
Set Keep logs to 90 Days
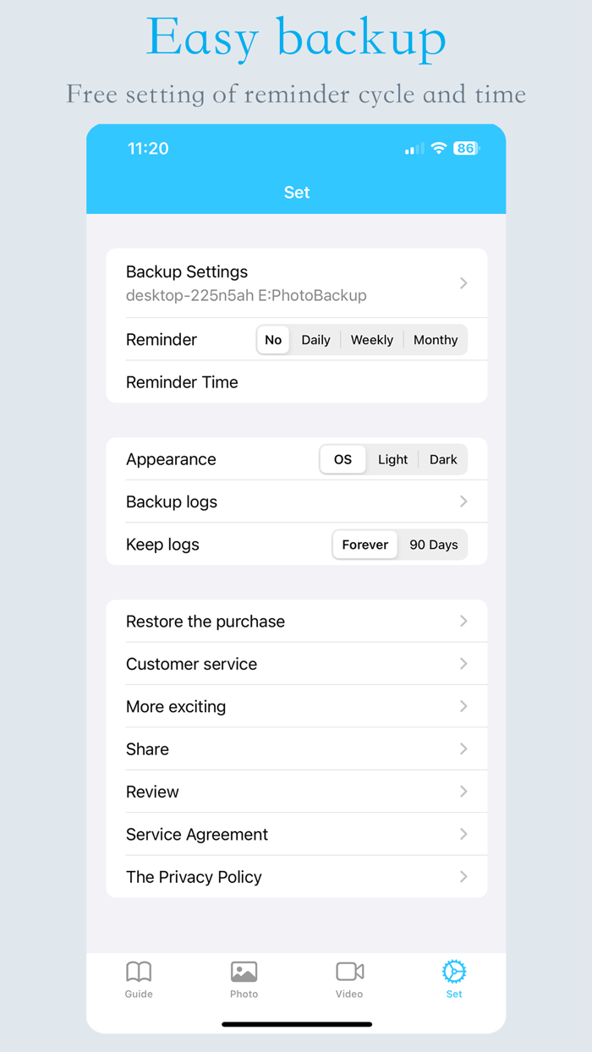tap(433, 545)
